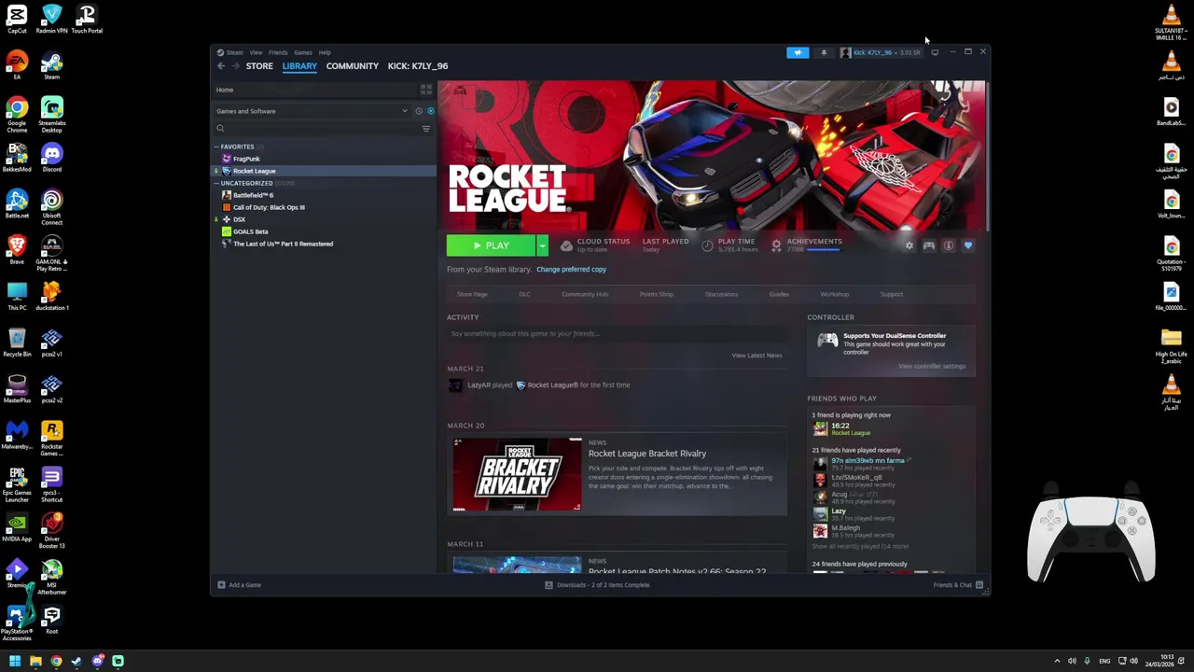Launch Rockstar Games Launcher icon
Screen dimensions: 1194x672
(x=51, y=438)
